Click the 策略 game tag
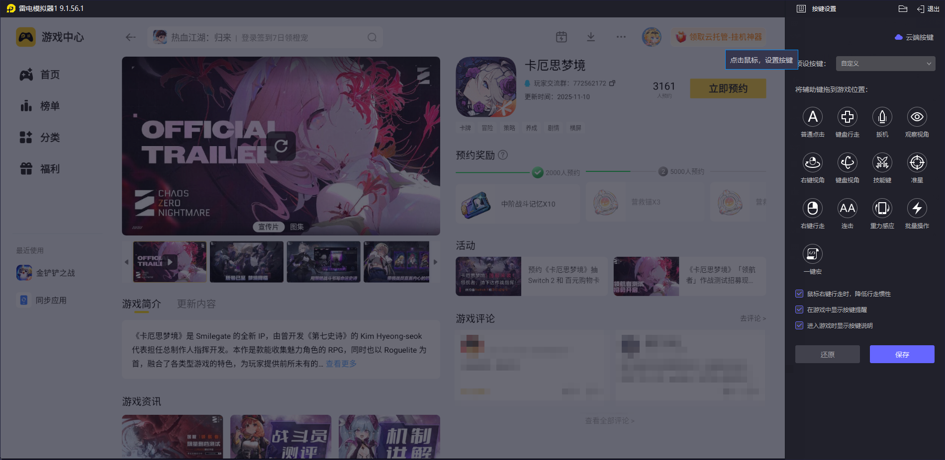The image size is (945, 460). point(509,128)
